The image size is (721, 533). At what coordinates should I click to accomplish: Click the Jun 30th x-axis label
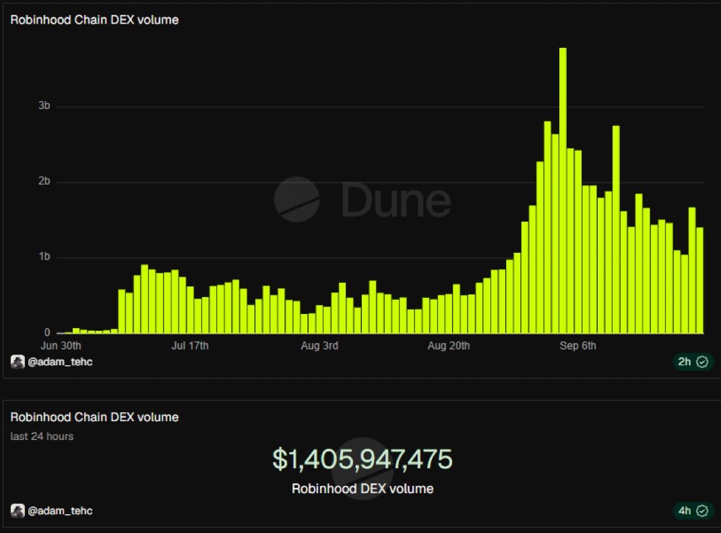(x=61, y=346)
